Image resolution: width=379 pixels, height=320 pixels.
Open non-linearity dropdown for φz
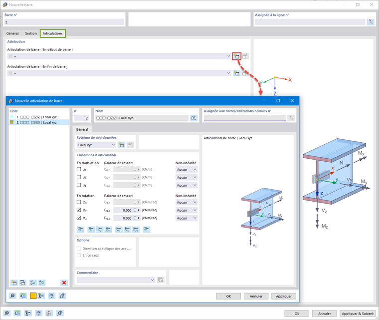[187, 218]
